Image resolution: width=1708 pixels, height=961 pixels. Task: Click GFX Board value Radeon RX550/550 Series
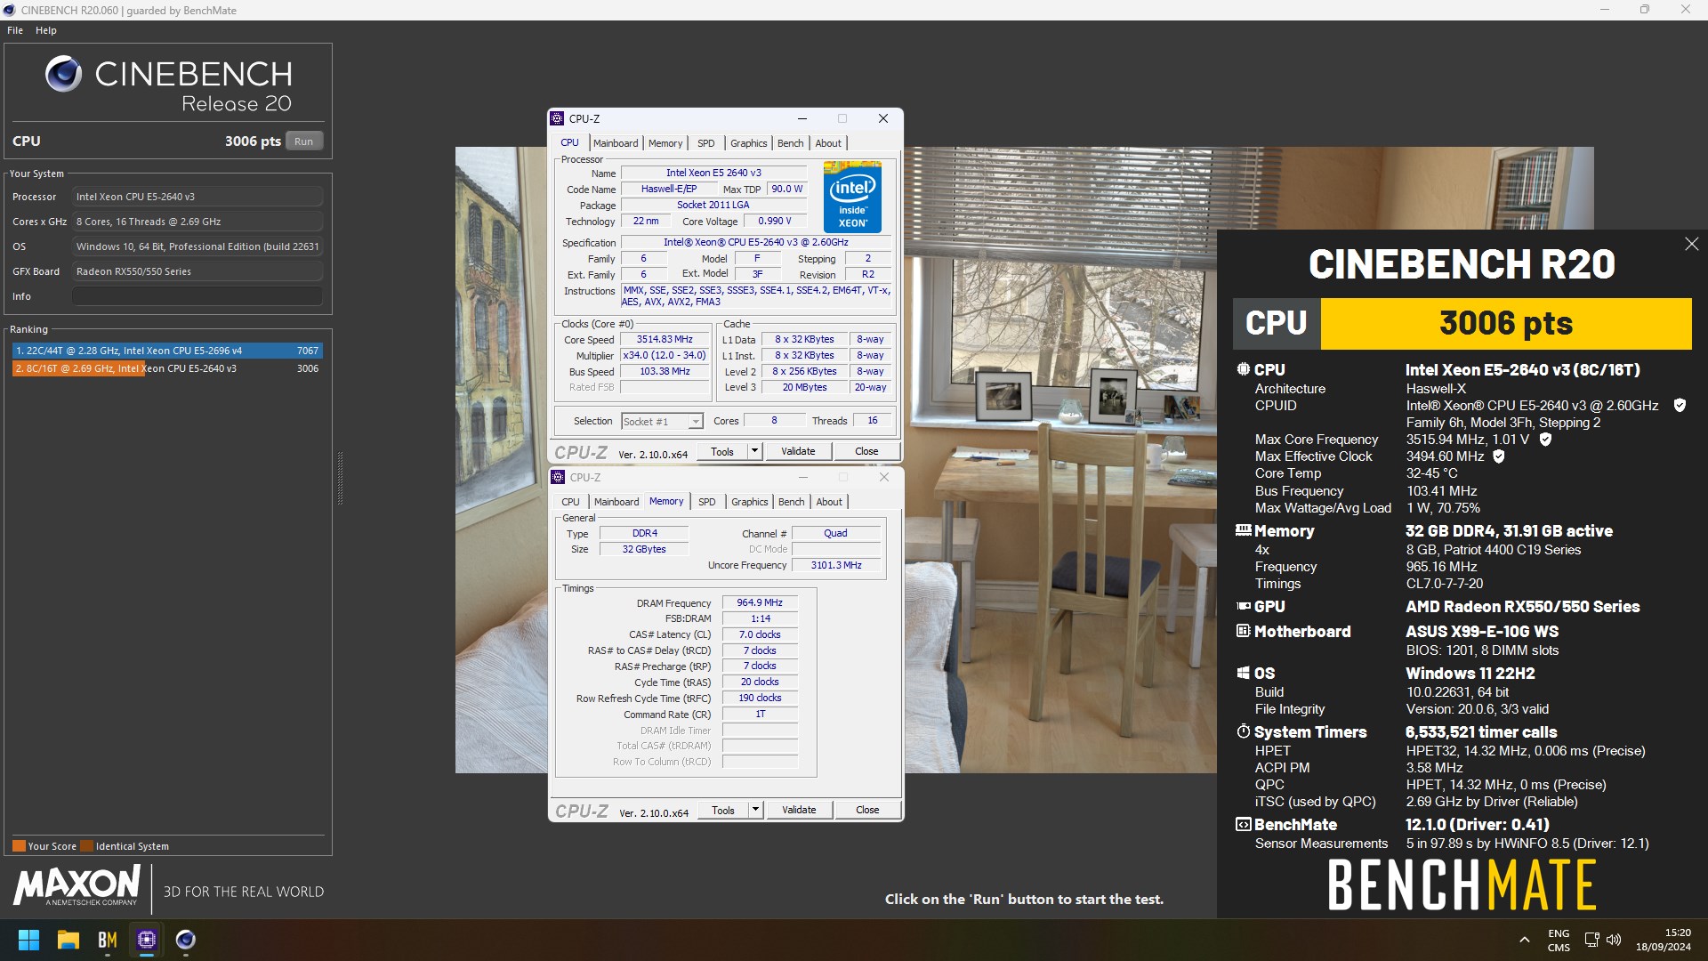[197, 271]
